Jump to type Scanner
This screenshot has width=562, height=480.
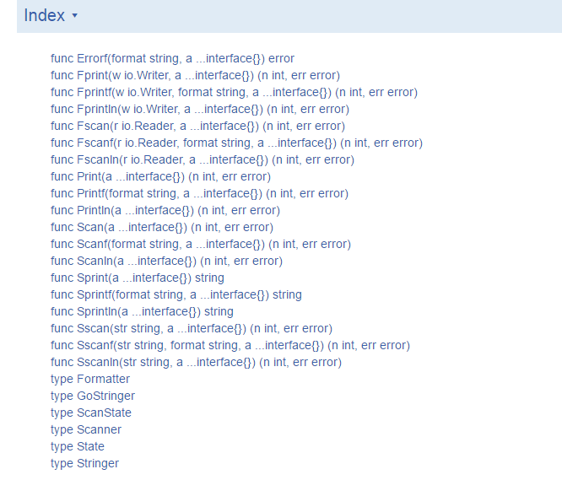86,429
